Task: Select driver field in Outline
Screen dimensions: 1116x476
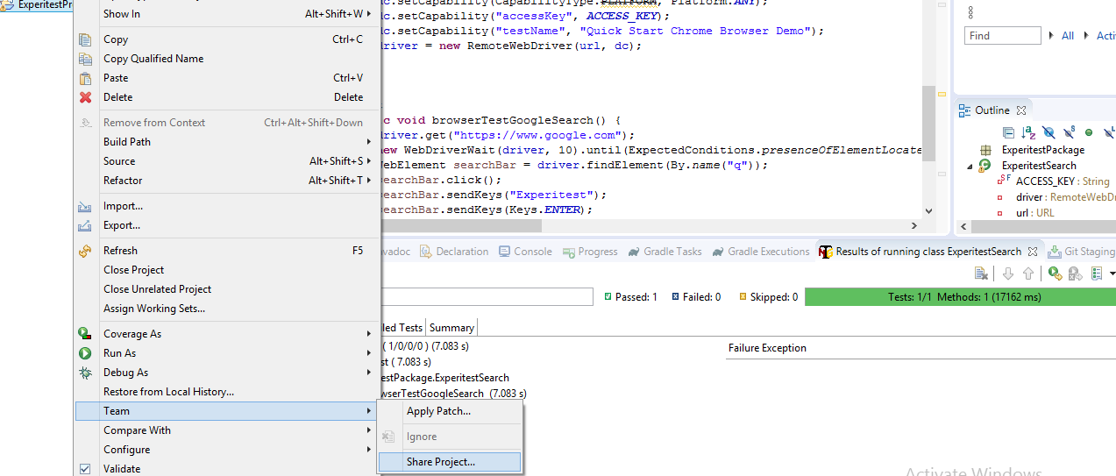Action: coord(1056,197)
